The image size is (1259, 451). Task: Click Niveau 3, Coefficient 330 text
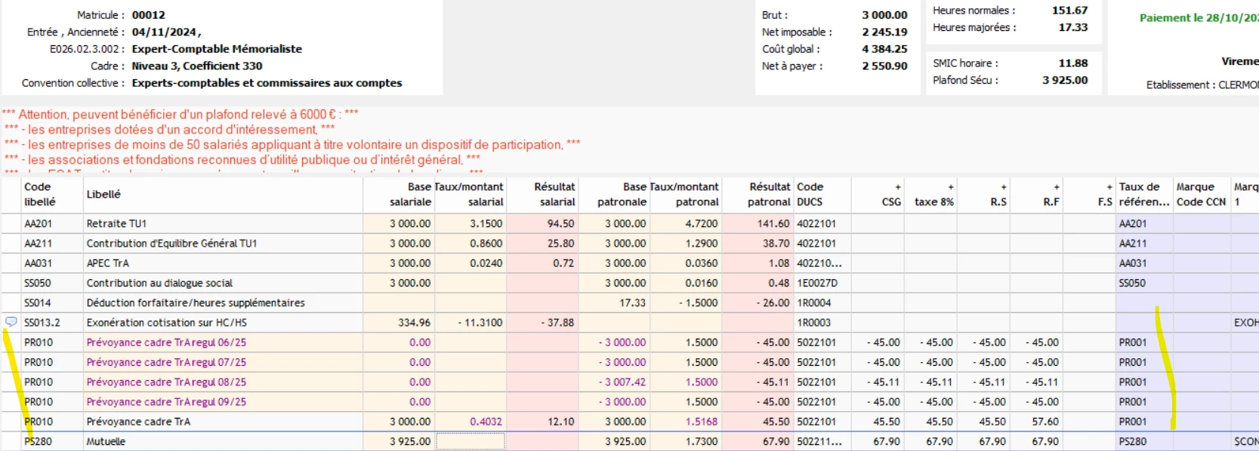coord(197,66)
